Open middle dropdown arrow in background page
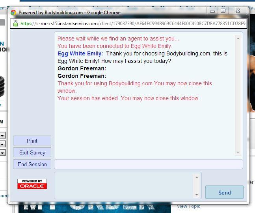This screenshot has height=213, width=255. click(x=2, y=144)
